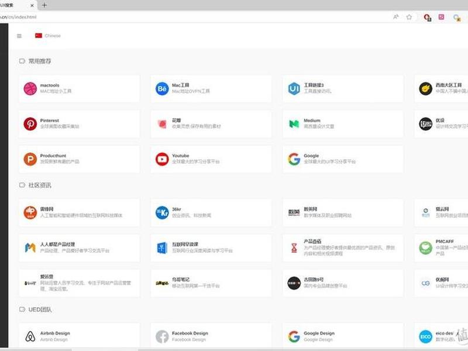Click the green Medium logo icon

[294, 123]
